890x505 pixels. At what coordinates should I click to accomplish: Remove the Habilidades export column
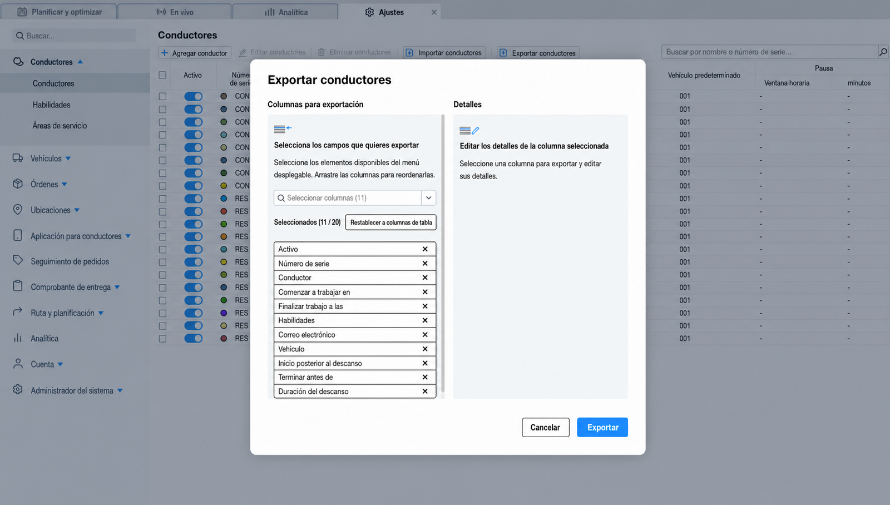point(425,320)
